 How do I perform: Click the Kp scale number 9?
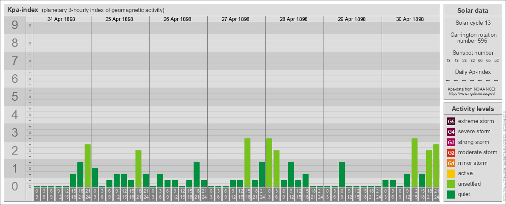click(x=15, y=25)
